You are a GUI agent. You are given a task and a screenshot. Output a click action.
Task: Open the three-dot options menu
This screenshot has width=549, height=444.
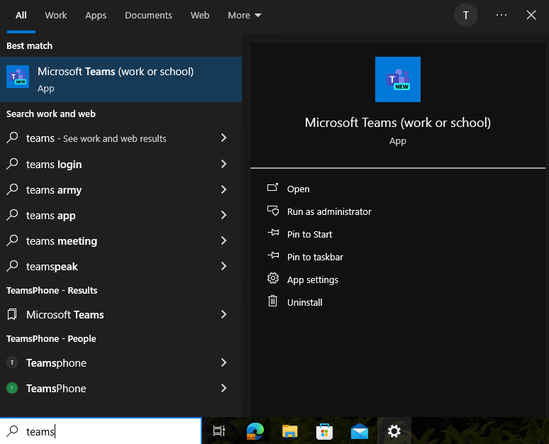(x=501, y=15)
